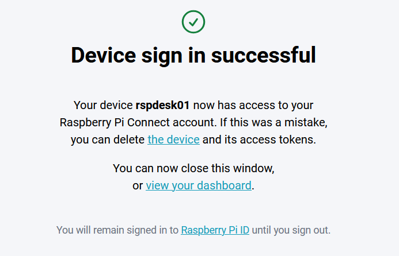Open the "the device" link
The image size is (399, 256).
pos(173,139)
